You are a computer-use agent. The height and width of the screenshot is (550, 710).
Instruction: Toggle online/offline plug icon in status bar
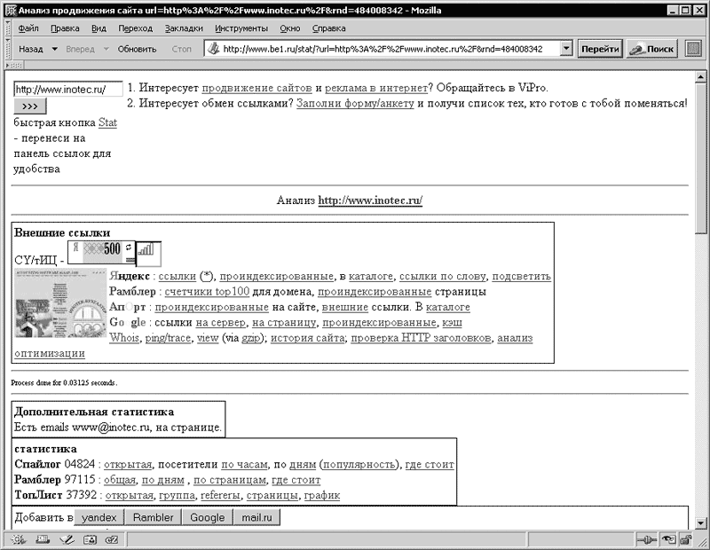[x=645, y=539]
